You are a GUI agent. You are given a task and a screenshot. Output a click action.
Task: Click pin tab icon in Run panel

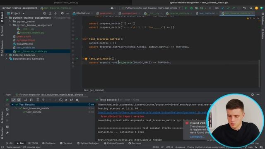pos(7,133)
